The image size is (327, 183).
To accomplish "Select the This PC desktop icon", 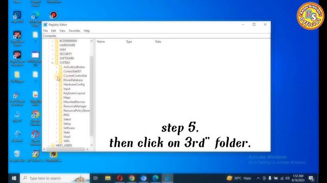I will (17, 116).
